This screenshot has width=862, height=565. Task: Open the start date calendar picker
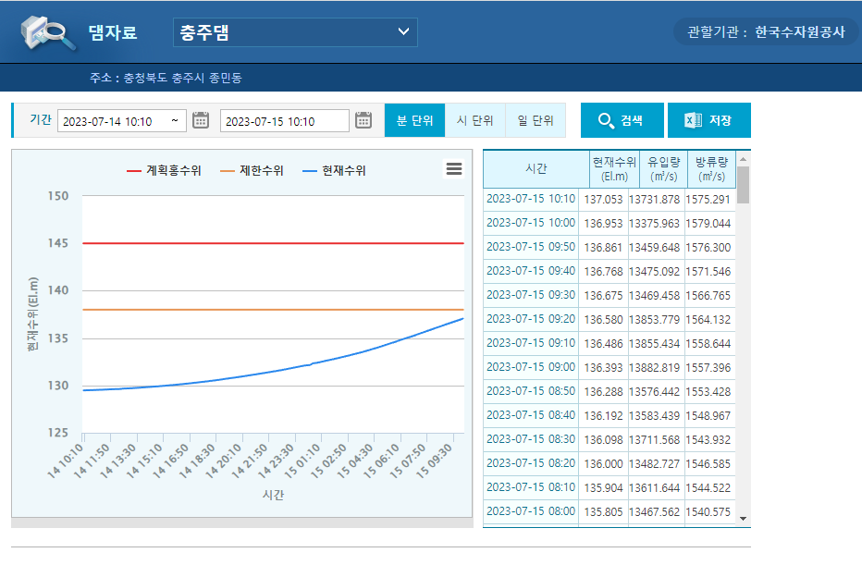(x=201, y=120)
